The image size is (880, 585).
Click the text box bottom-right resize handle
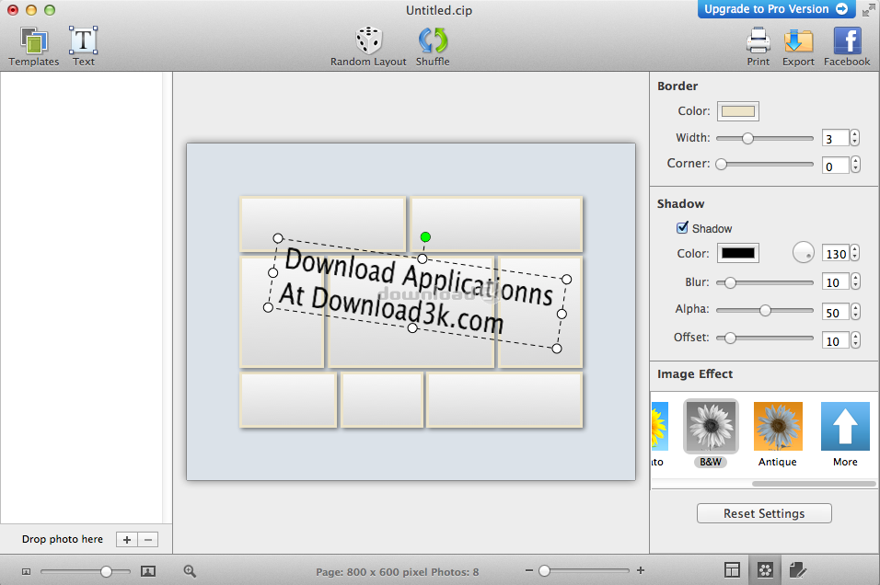tap(557, 349)
